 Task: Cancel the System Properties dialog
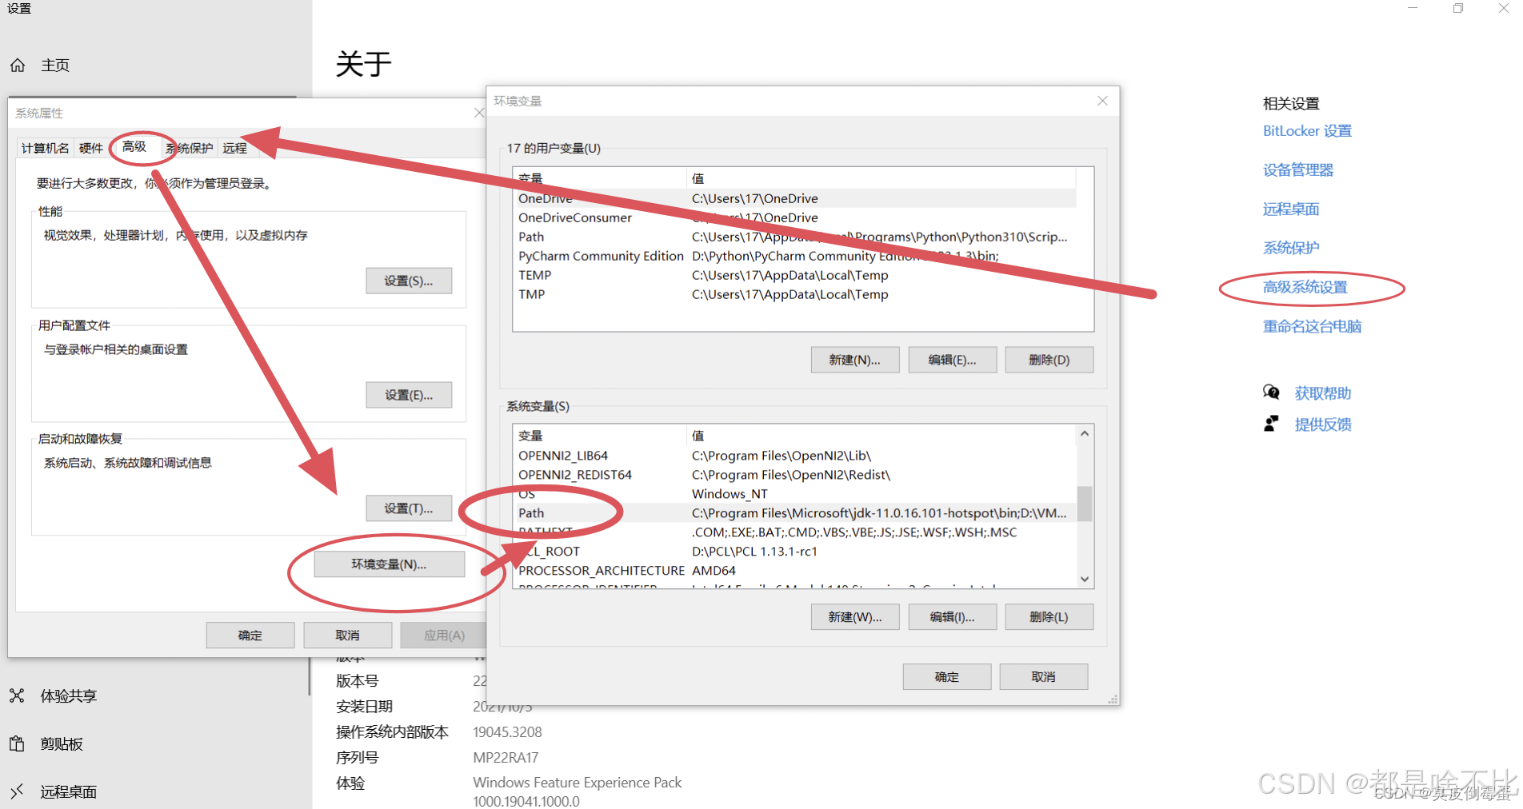[x=347, y=635]
